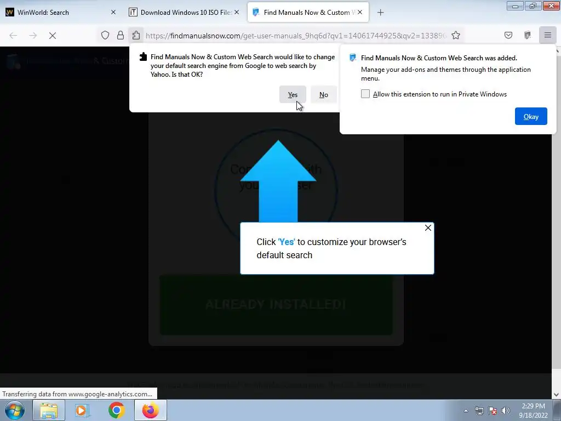
Task: Show site security padlock info
Action: pyautogui.click(x=120, y=35)
